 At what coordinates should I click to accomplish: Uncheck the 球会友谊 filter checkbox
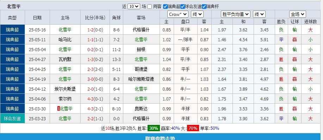coord(182,6)
